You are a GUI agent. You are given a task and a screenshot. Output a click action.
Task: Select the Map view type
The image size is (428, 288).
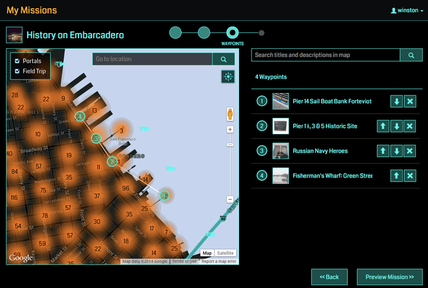tap(207, 253)
